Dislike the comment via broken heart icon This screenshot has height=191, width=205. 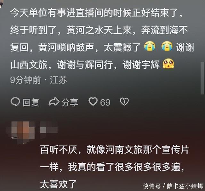pyautogui.click(x=124, y=102)
